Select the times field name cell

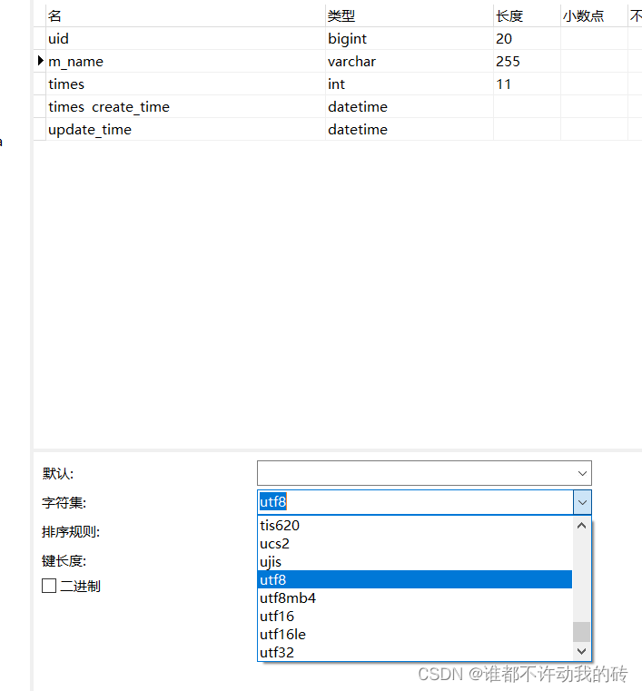pyautogui.click(x=185, y=84)
